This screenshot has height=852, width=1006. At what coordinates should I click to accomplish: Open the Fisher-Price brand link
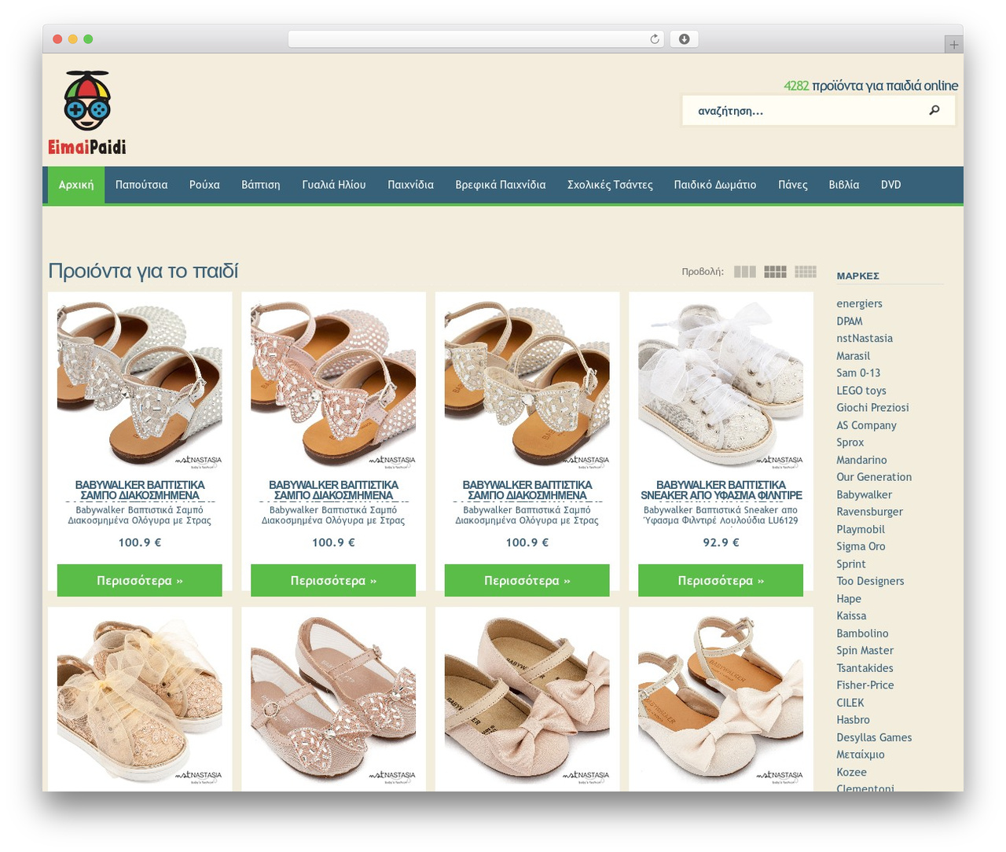[x=865, y=685]
